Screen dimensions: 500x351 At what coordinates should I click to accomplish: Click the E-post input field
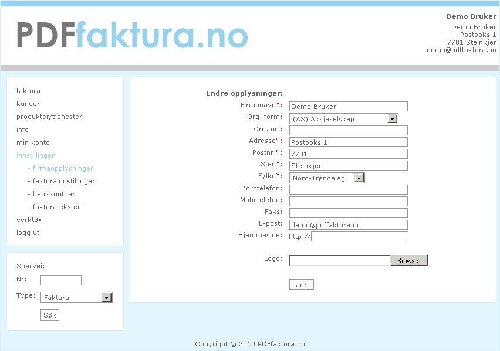349,225
